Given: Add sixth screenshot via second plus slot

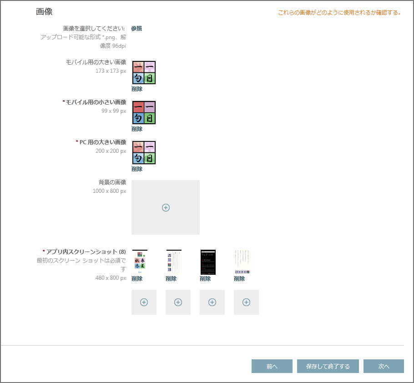Looking at the screenshot, I should point(178,302).
